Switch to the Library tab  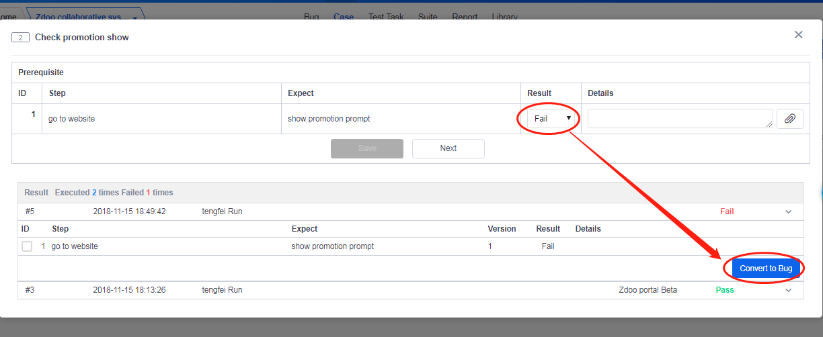coord(504,17)
